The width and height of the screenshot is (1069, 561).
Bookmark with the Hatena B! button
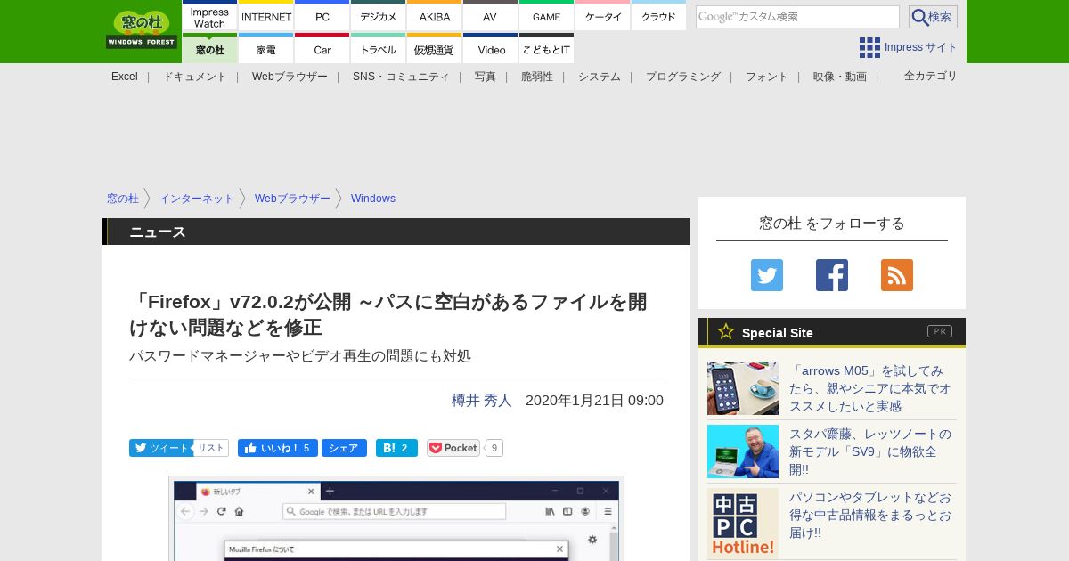click(x=396, y=448)
